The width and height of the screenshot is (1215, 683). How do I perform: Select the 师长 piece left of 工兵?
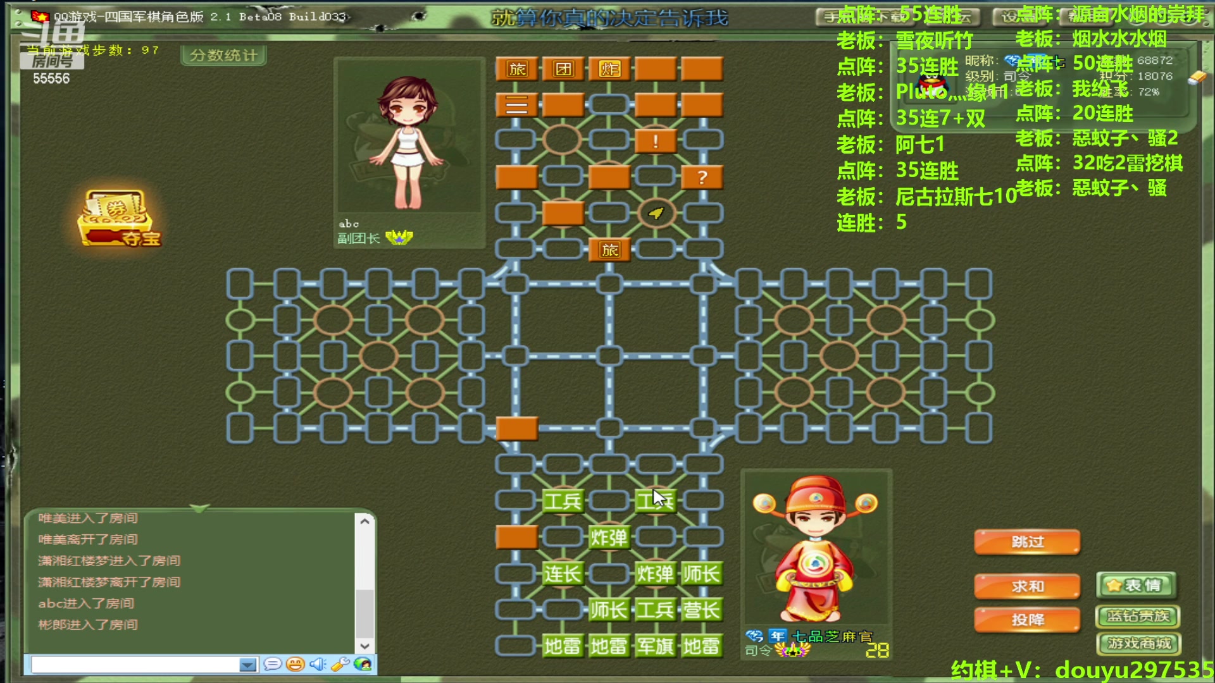tap(609, 610)
